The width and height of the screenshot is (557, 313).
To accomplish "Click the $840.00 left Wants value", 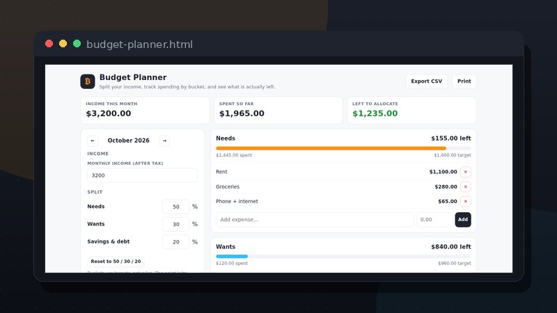I will point(450,247).
